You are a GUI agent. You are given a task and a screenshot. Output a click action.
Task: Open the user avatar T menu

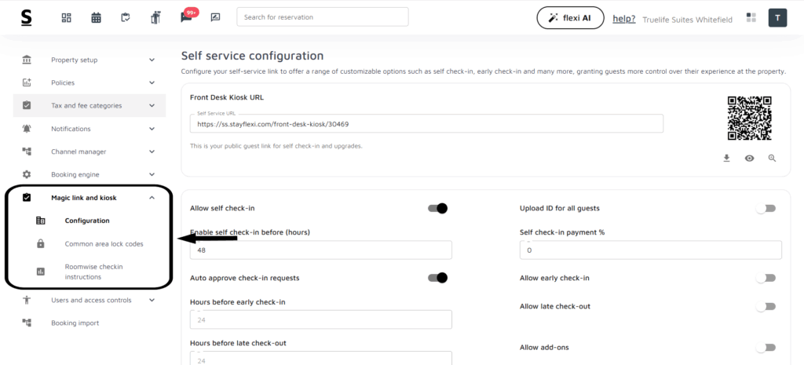click(x=777, y=18)
